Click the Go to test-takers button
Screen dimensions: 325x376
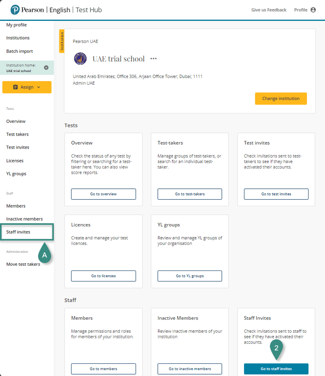tap(190, 194)
